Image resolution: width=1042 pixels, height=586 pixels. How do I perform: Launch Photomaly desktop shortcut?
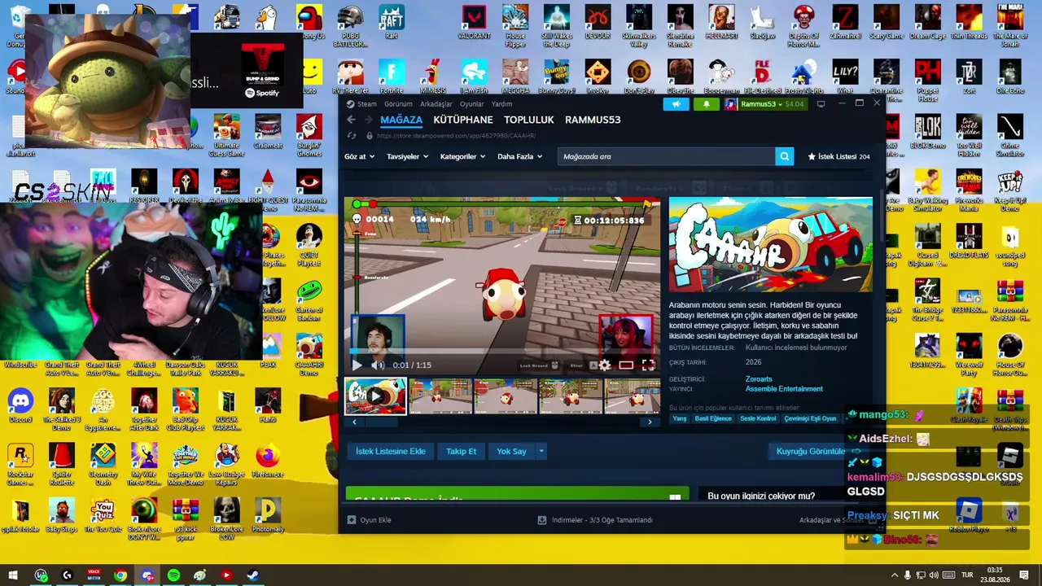click(268, 515)
